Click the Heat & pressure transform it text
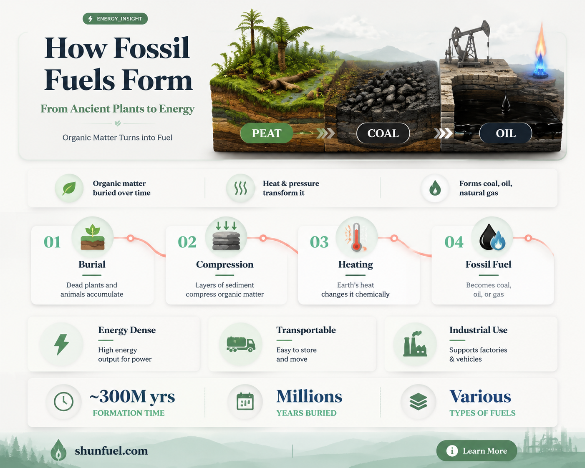 point(291,188)
